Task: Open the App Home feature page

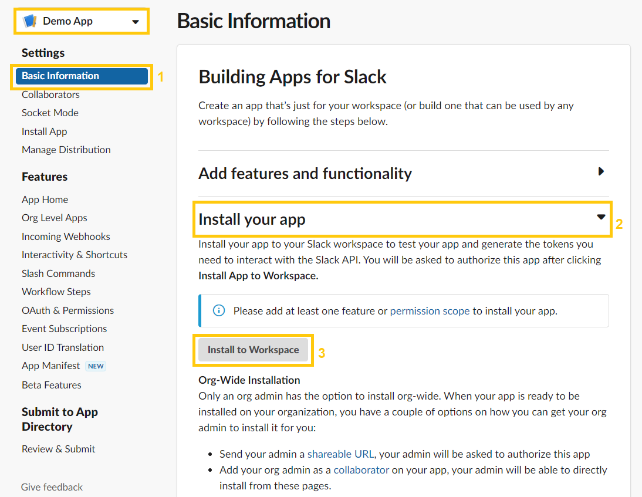Action: pos(45,200)
